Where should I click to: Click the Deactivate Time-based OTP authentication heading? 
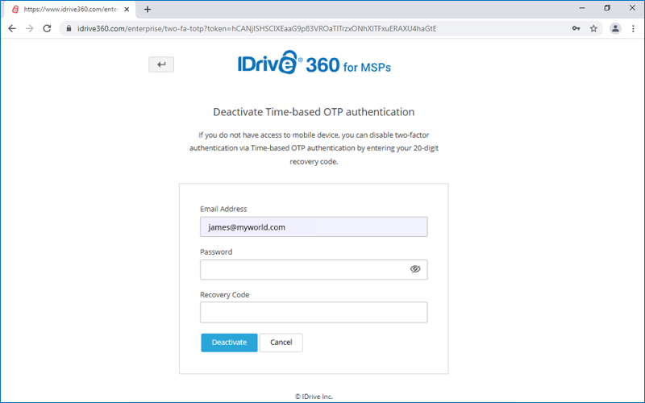pos(314,112)
